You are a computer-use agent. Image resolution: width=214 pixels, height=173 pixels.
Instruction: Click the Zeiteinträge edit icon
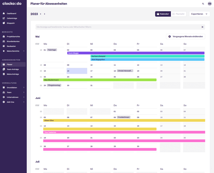tap(4, 18)
